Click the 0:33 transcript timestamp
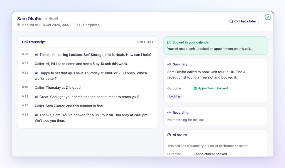Screen dimensions: 285x168 click(x=25, y=114)
